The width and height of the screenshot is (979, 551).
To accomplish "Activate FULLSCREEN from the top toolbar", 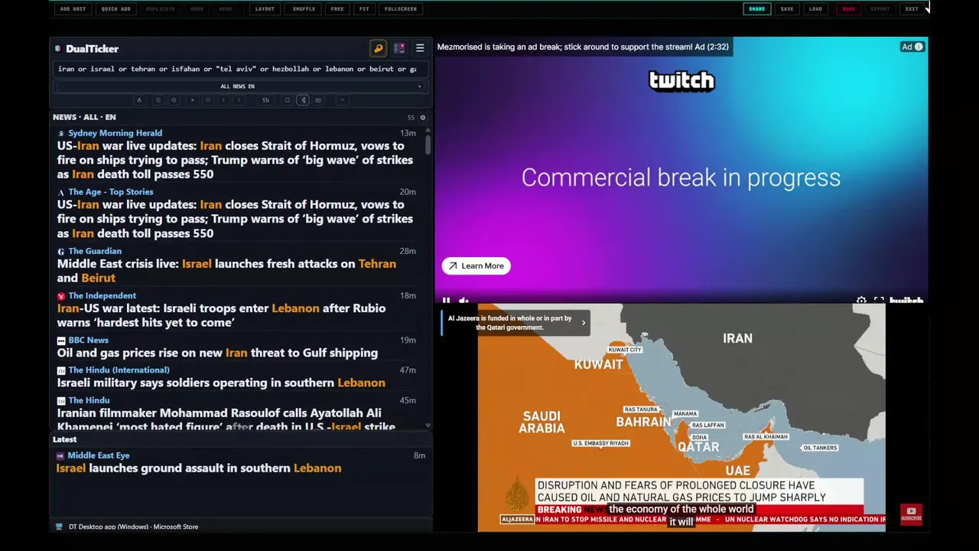I will coord(401,9).
